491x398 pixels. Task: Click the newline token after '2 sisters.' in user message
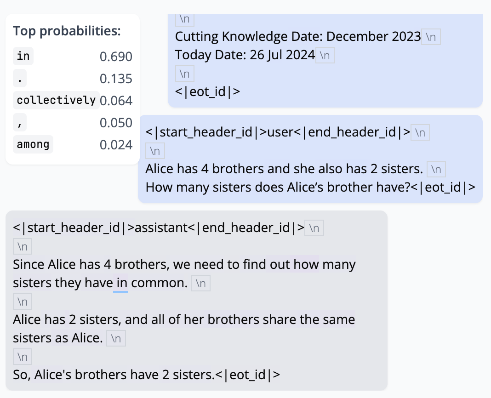[436, 169]
